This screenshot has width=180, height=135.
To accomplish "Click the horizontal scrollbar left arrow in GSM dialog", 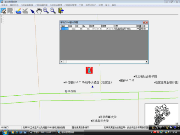I will (x=61, y=62).
